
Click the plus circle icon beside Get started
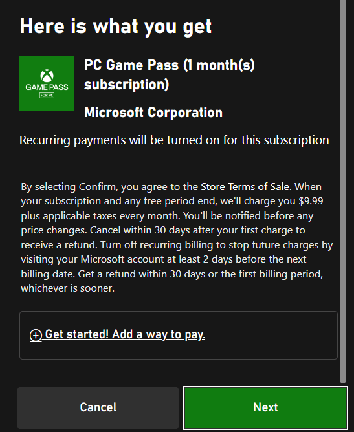click(36, 336)
